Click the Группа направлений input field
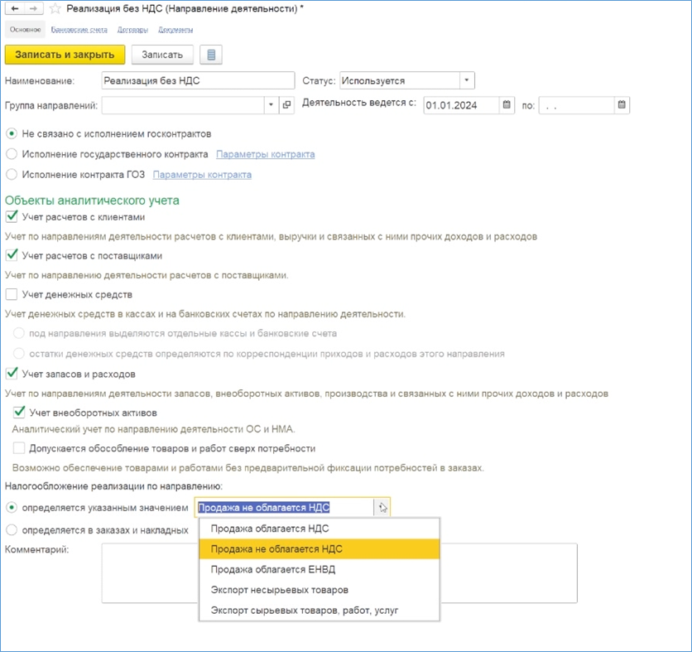 183,105
